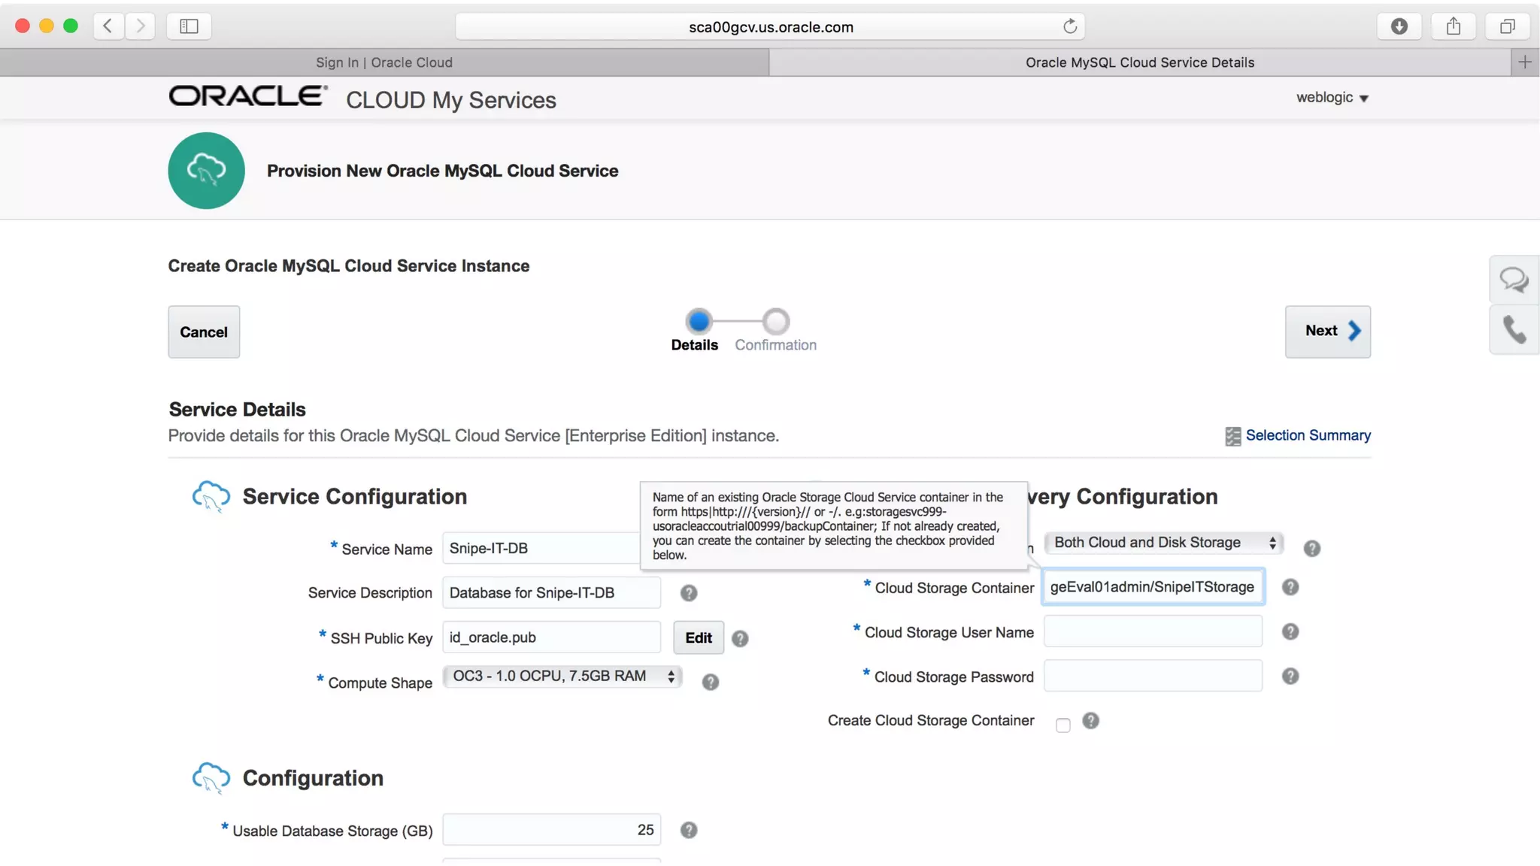Open the chat support icon
This screenshot has width=1540, height=866.
coord(1513,280)
